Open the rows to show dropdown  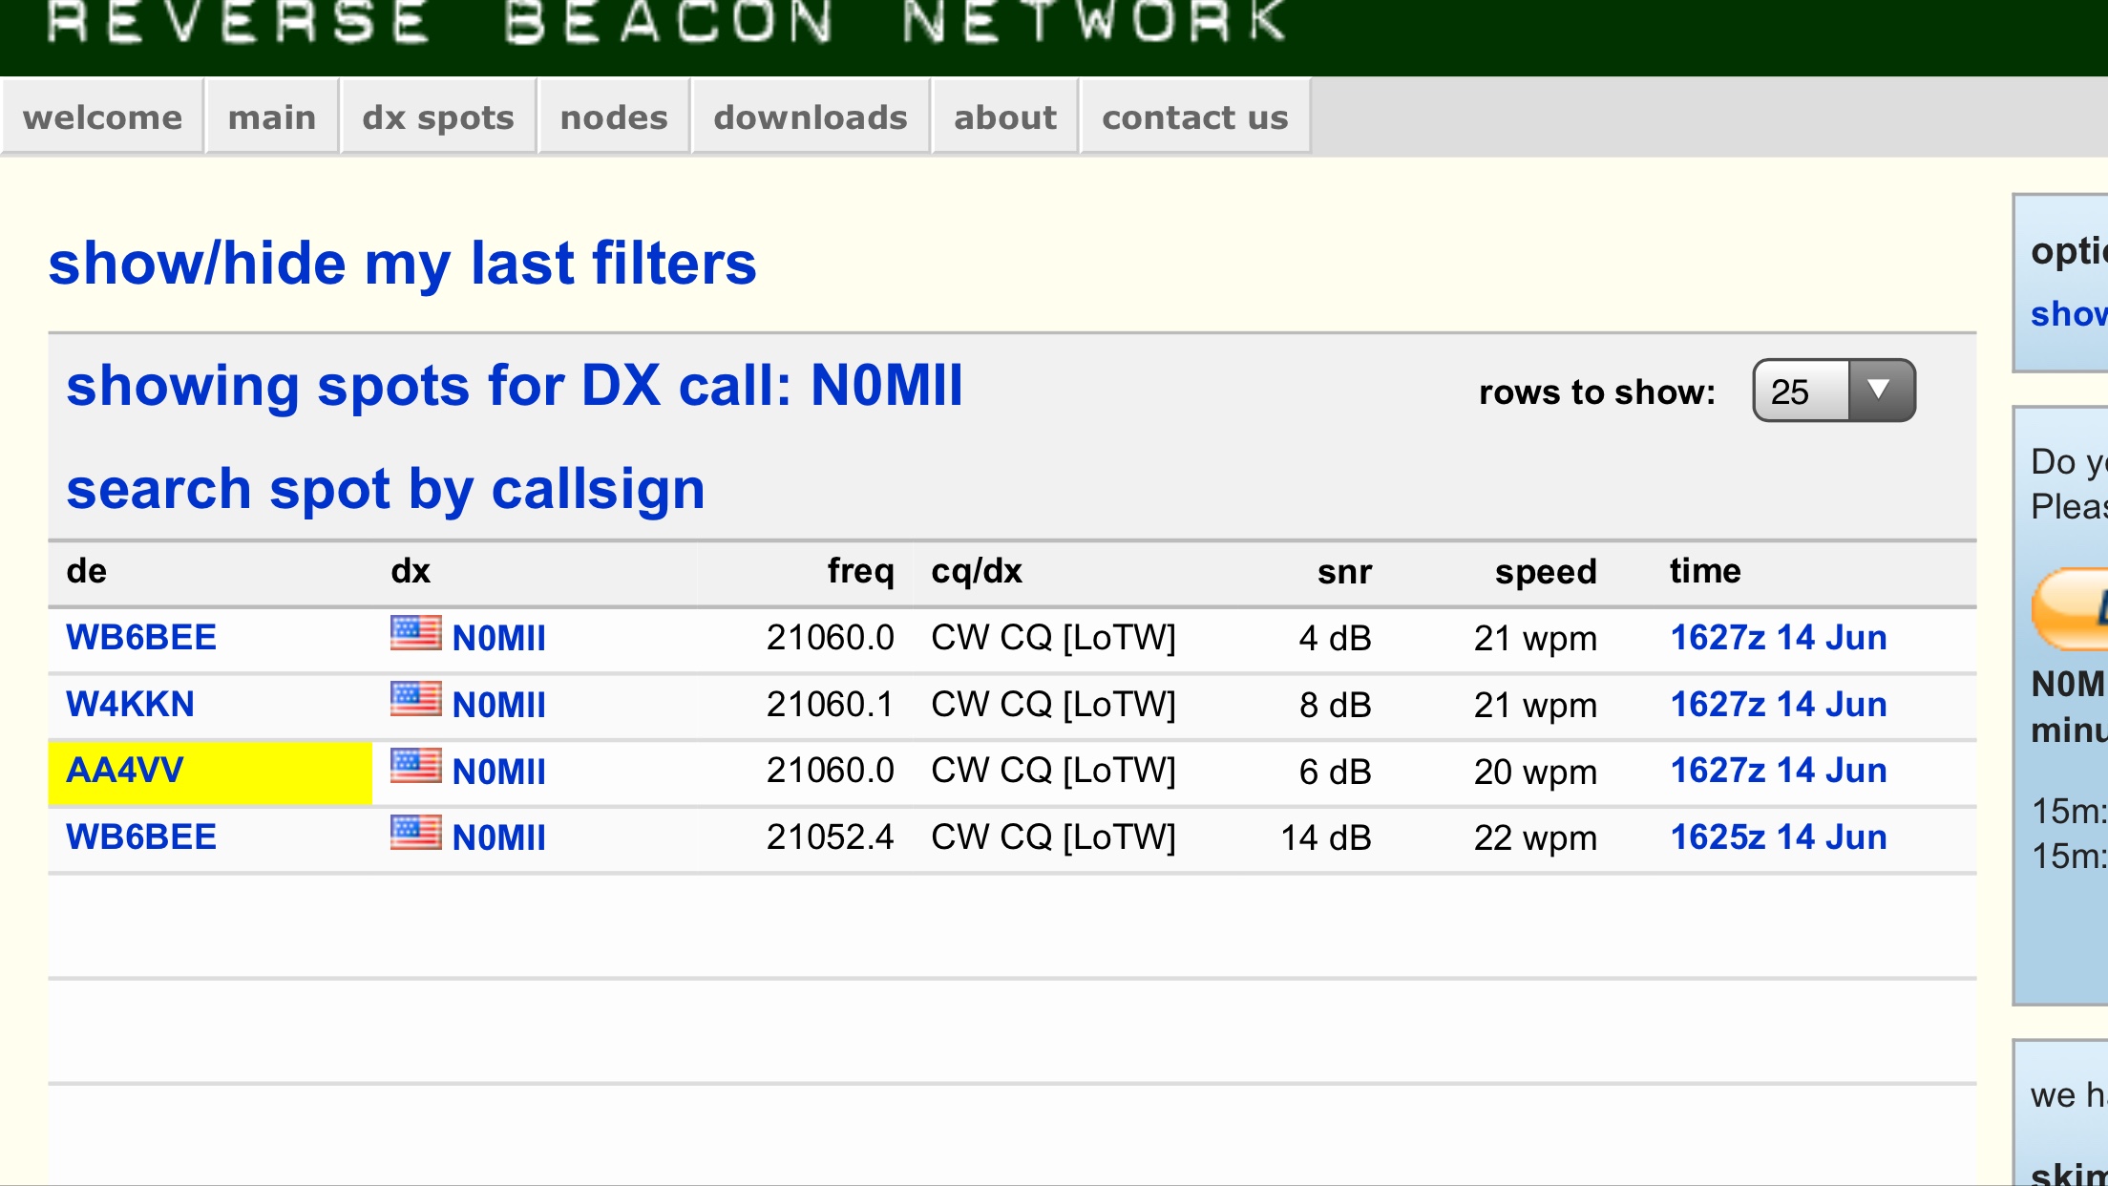click(x=1833, y=391)
